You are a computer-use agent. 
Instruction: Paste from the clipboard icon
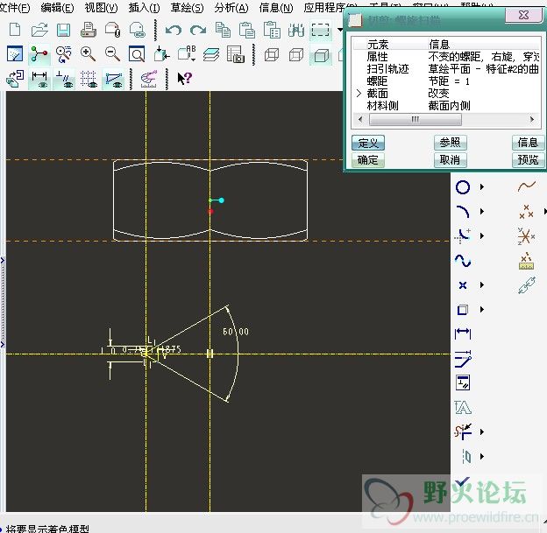(247, 30)
